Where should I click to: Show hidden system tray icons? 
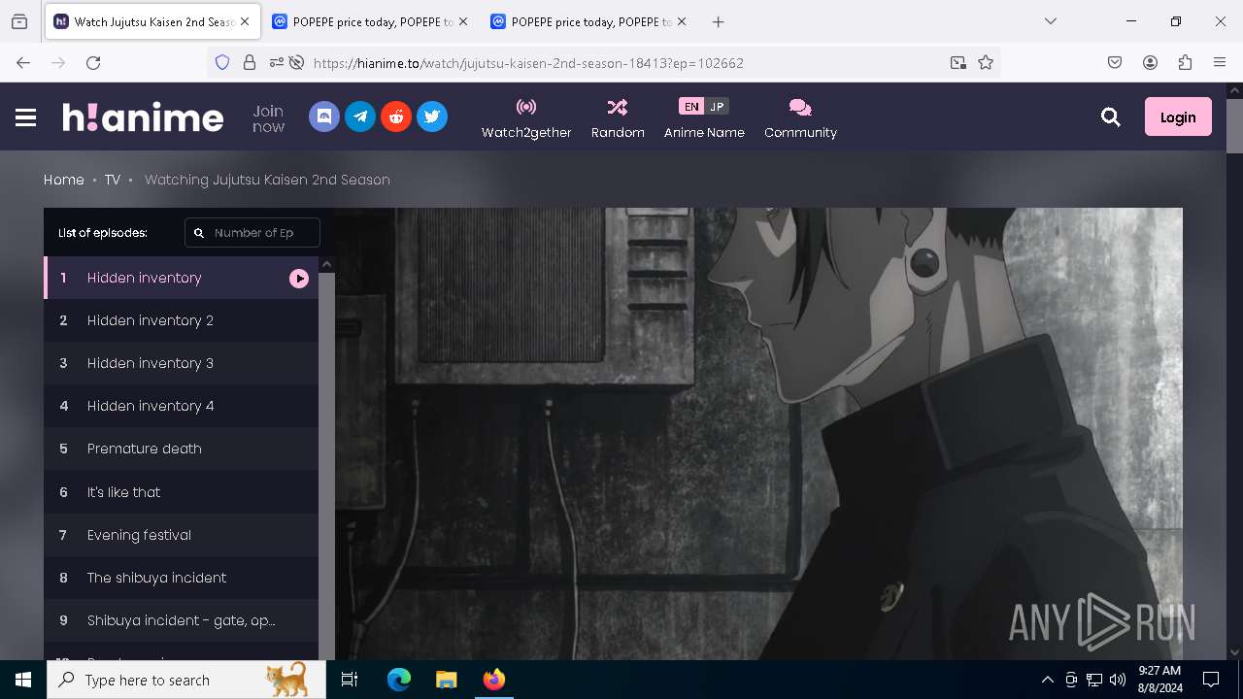pyautogui.click(x=1047, y=680)
